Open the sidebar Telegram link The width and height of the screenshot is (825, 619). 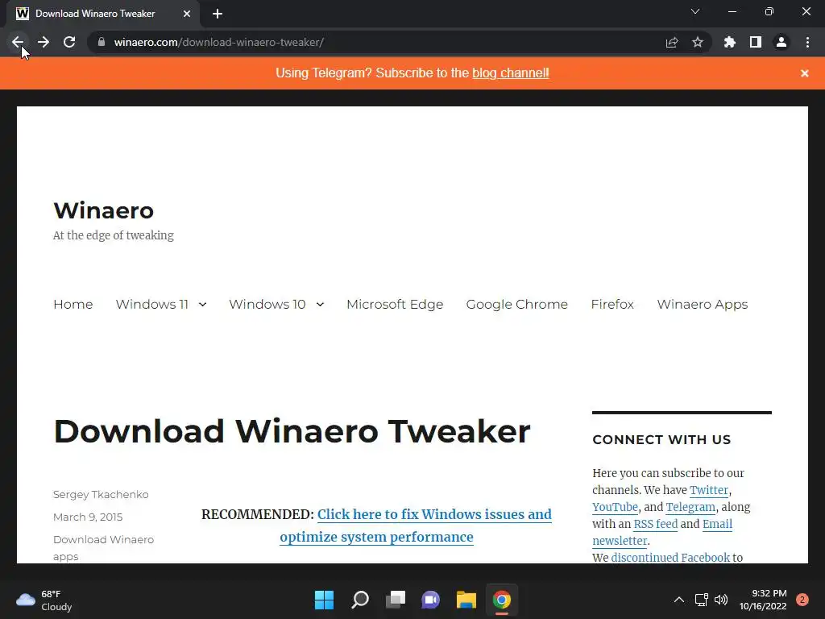690,507
